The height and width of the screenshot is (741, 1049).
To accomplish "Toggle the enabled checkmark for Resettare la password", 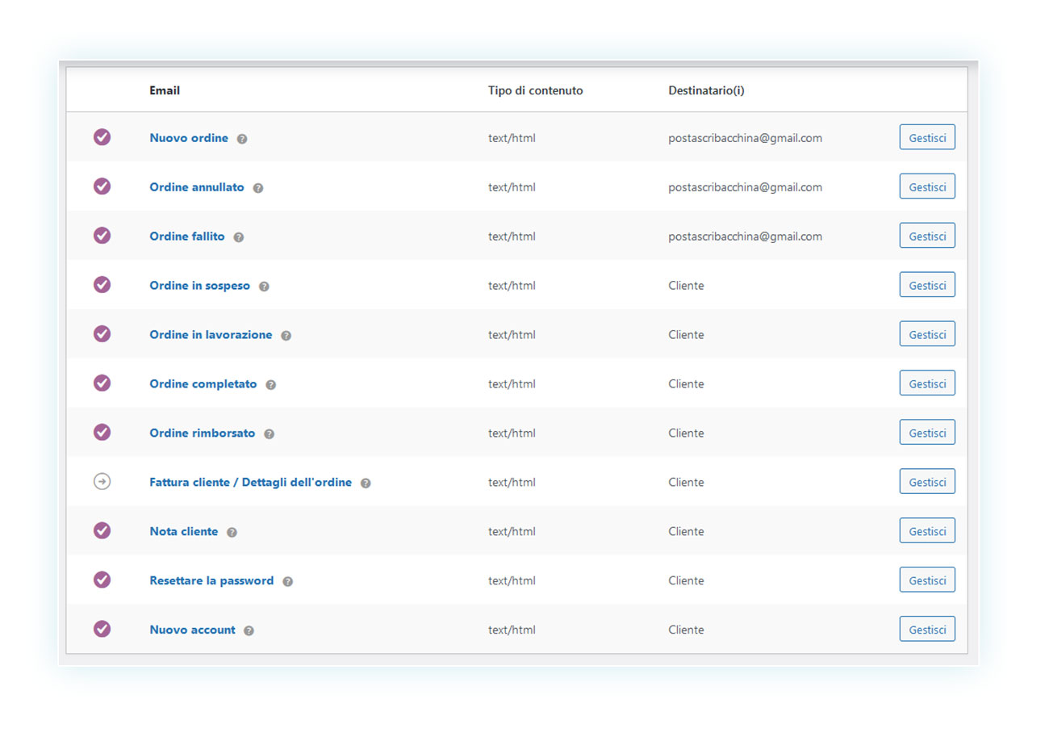I will (x=102, y=580).
